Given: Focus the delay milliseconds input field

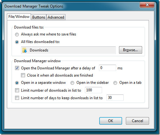Looking at the screenshot, I should tap(107, 68).
